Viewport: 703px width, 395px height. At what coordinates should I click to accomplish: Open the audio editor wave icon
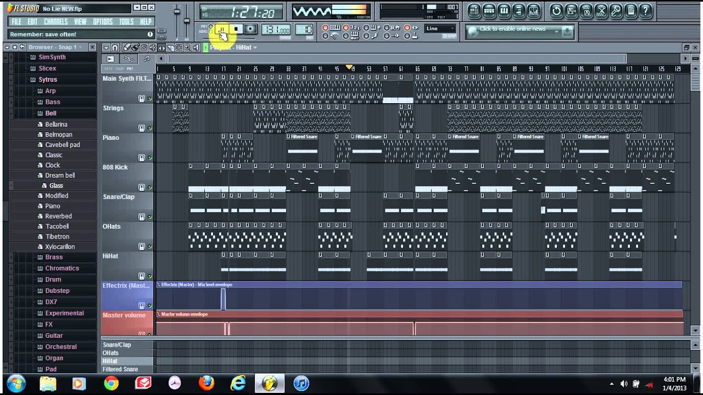[x=586, y=10]
